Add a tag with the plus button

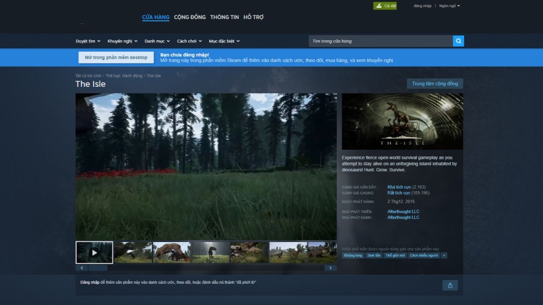tap(444, 255)
